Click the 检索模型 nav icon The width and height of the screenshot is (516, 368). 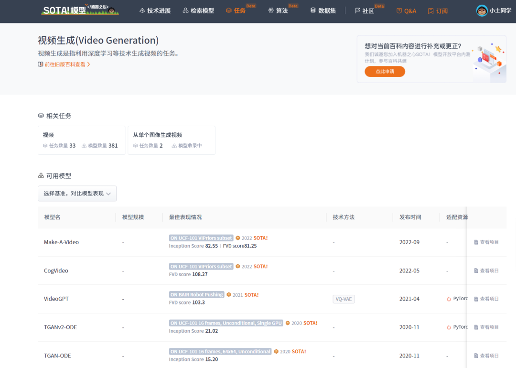point(185,11)
